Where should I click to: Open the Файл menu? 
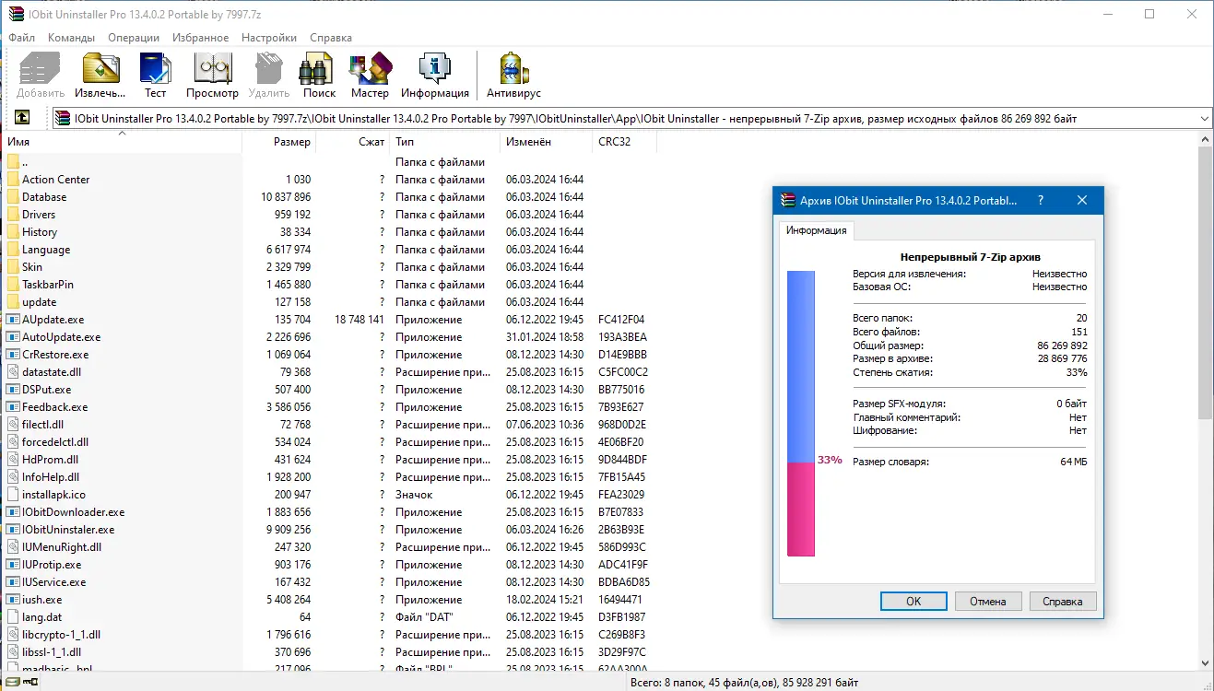21,37
